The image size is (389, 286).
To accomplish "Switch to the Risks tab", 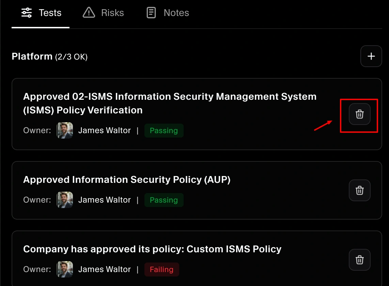I will 103,12.
